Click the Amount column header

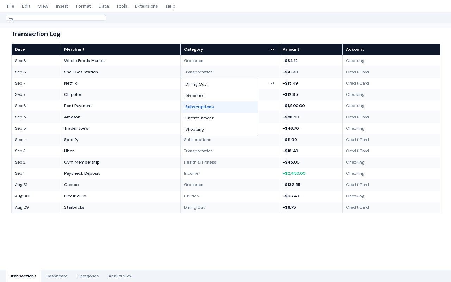coord(311,50)
